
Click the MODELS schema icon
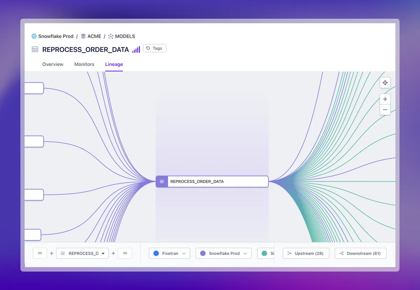(x=111, y=36)
